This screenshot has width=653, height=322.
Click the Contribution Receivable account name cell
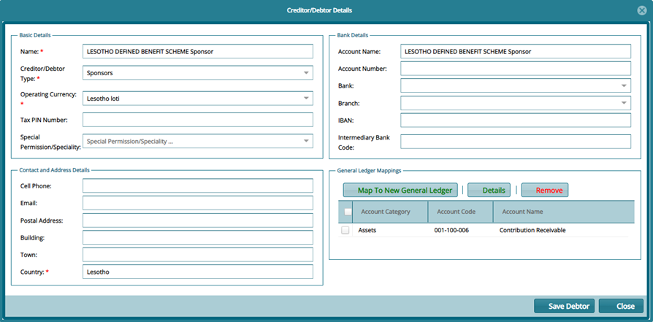[x=532, y=230]
